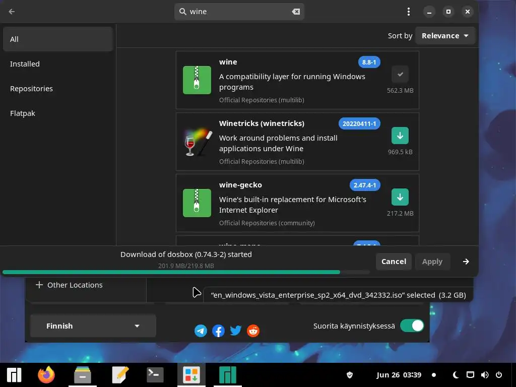Open the three-dot main menu
The height and width of the screenshot is (387, 516).
(408, 12)
